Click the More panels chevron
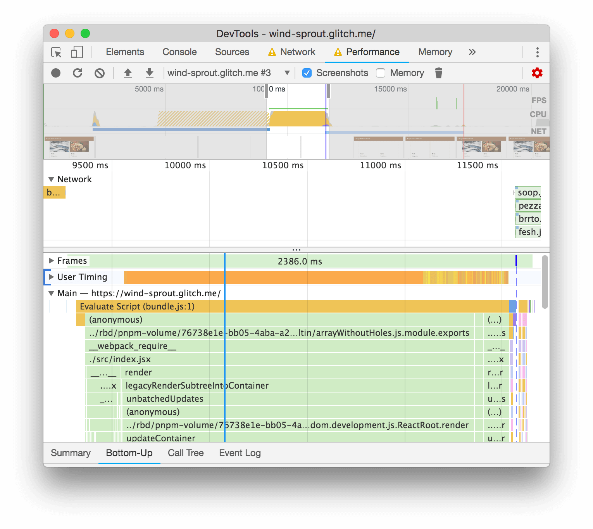The image size is (593, 529). coord(472,52)
